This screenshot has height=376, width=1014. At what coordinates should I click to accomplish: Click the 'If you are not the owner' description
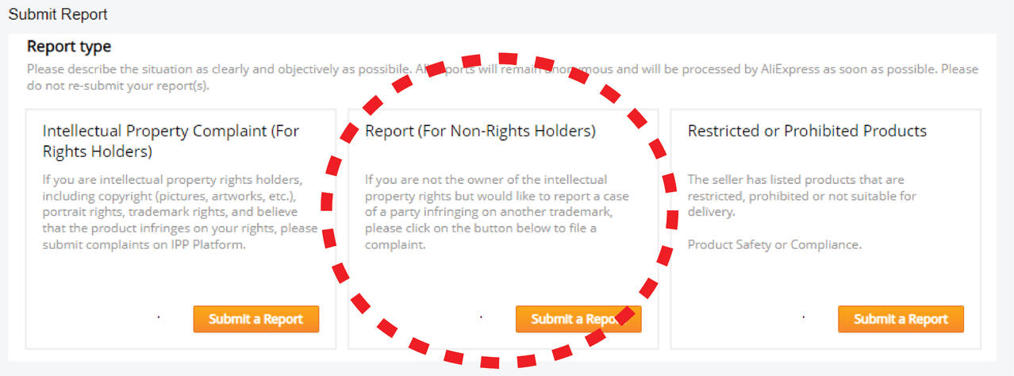tap(486, 180)
